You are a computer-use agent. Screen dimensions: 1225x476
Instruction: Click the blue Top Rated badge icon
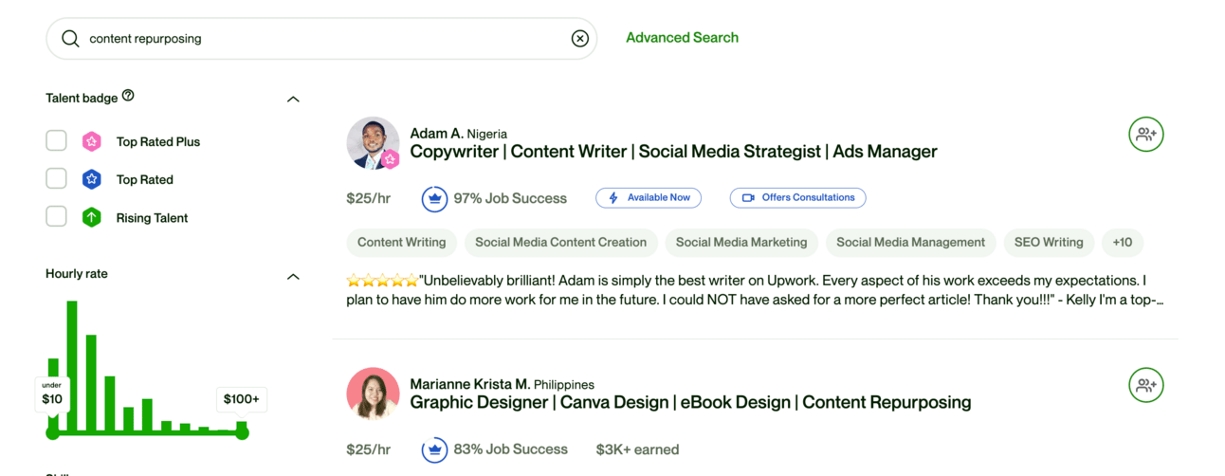91,179
